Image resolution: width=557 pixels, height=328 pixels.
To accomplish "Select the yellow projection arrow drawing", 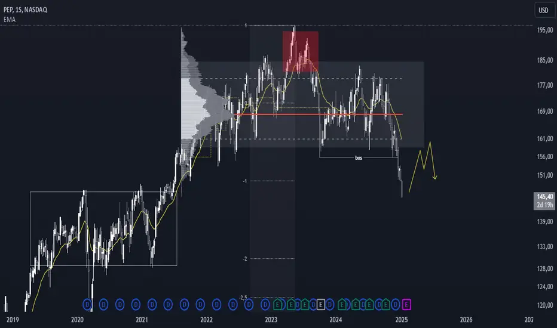I will [x=423, y=166].
